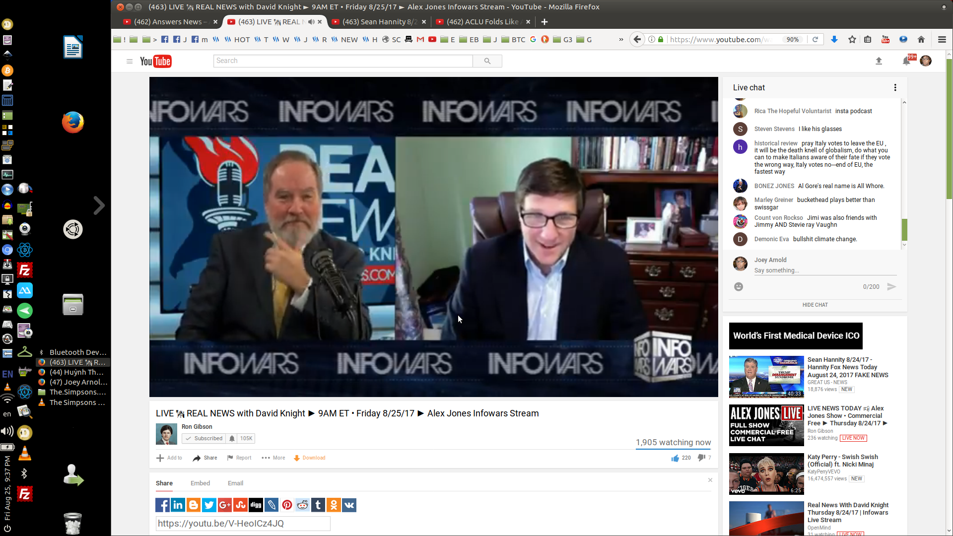Share video on LiveJournal pencil icon
The image size is (953, 536).
pos(272,505)
